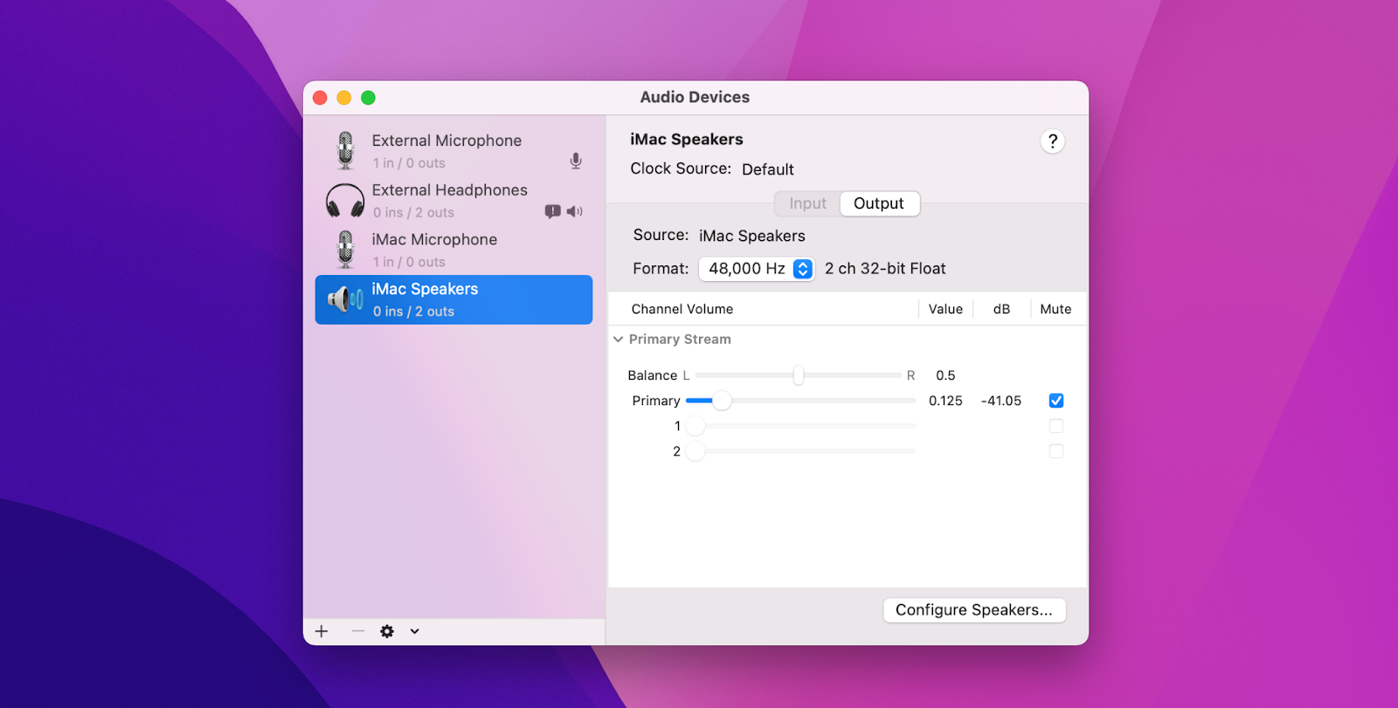Viewport: 1398px width, 708px height.
Task: Toggle the channel 2 Mute checkbox
Action: click(1056, 451)
